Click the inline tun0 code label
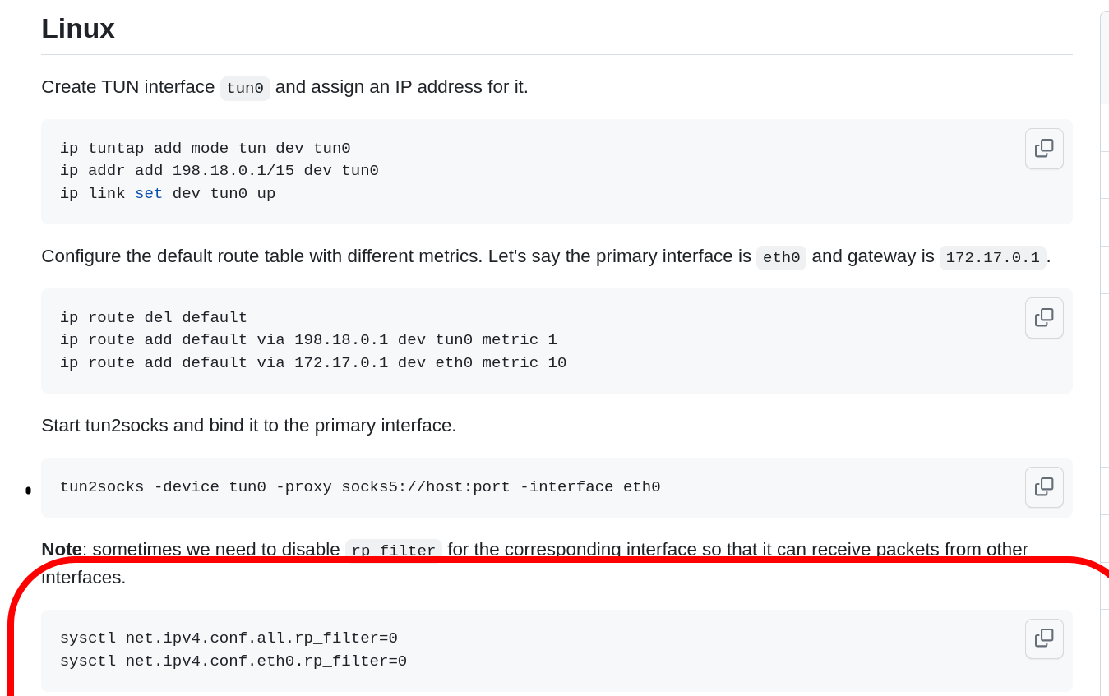The image size is (1109, 696). [245, 89]
